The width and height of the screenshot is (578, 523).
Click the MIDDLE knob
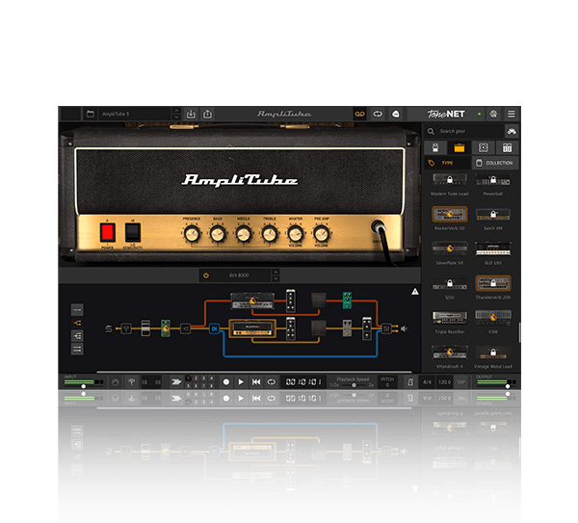(x=244, y=234)
